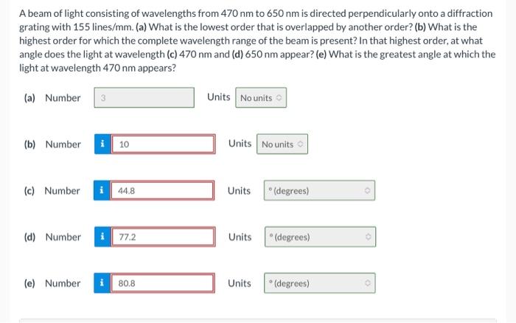The image size is (516, 323).
Task: Click the dropdown arrow on part (e) units
Action: [368, 283]
